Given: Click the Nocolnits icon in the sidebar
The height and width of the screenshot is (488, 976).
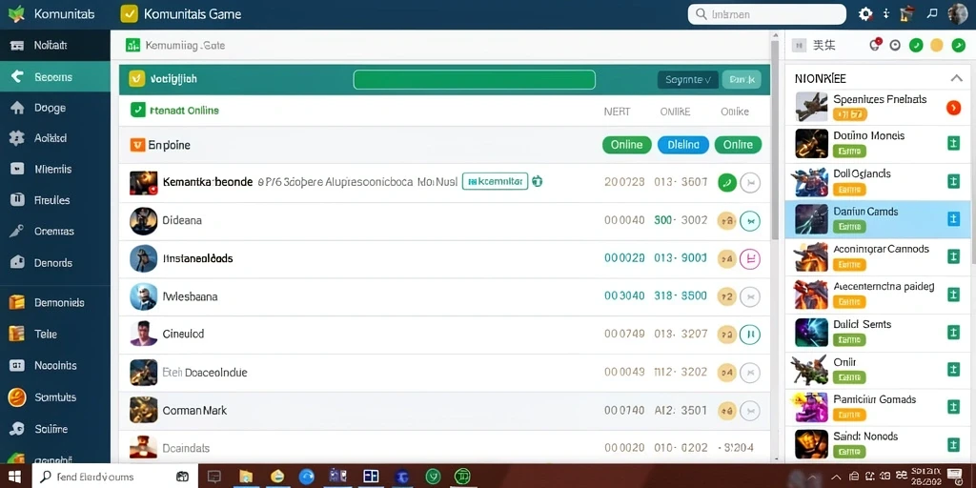Looking at the screenshot, I should coord(17,366).
